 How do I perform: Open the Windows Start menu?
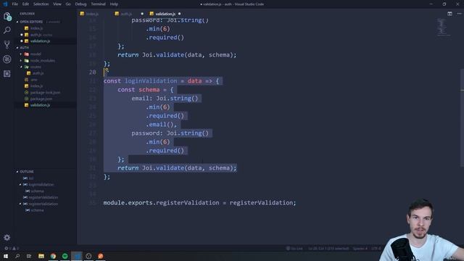point(6,256)
